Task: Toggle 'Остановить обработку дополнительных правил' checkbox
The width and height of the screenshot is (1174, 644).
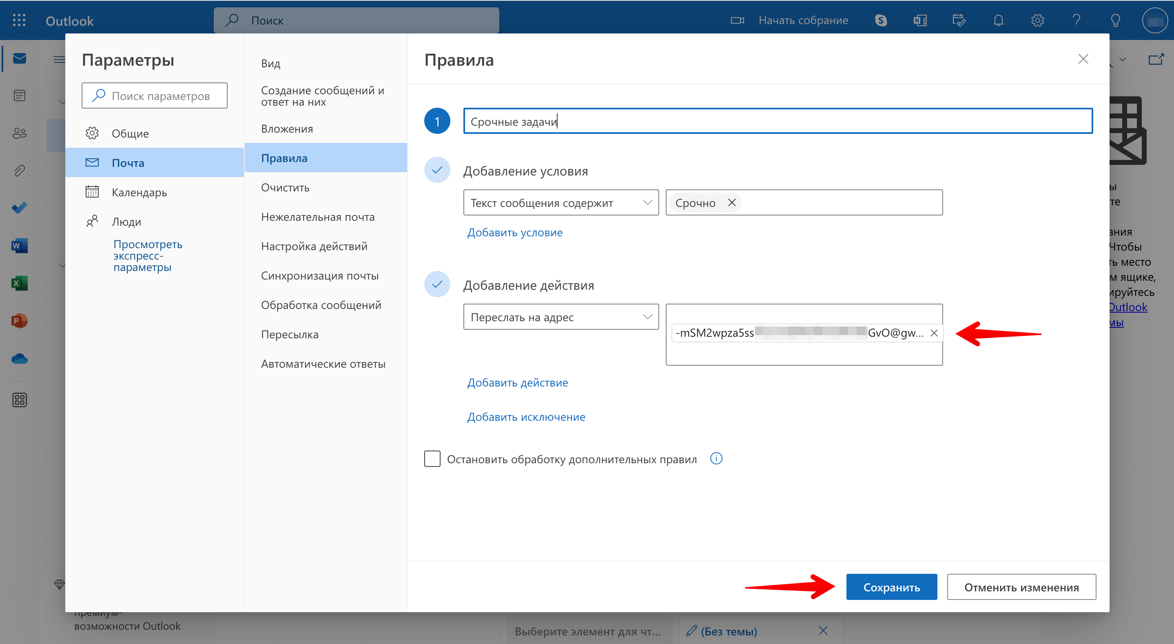Action: tap(433, 459)
